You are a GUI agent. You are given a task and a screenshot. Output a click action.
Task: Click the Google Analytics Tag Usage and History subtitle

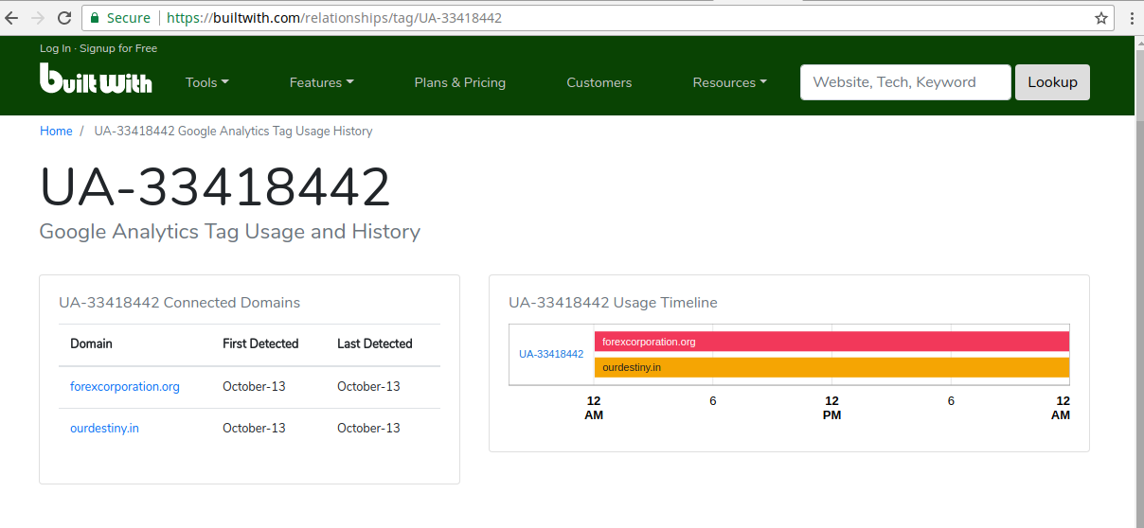click(230, 232)
